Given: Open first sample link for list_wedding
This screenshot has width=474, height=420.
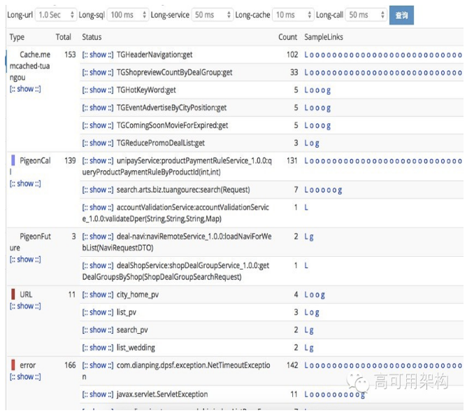Looking at the screenshot, I should [307, 347].
